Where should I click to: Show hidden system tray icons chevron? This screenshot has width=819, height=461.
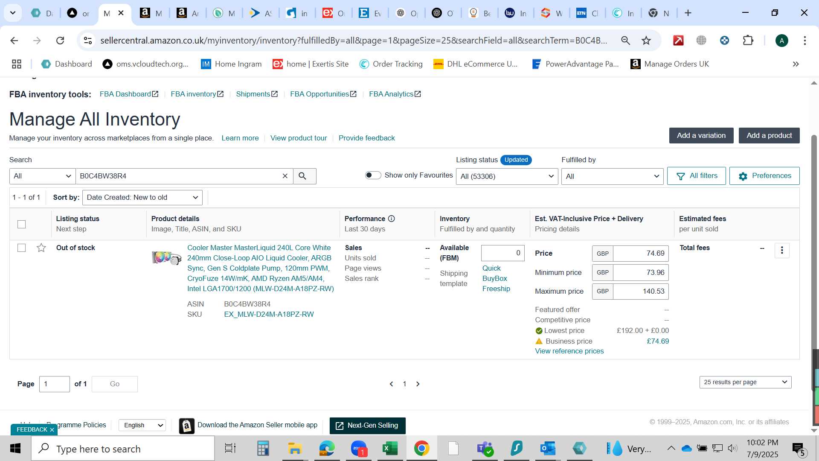click(x=671, y=448)
